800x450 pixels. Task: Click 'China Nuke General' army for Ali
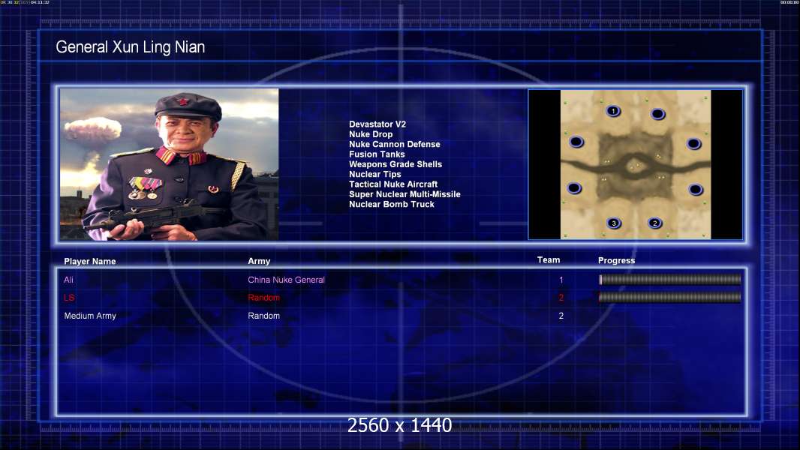(x=286, y=280)
